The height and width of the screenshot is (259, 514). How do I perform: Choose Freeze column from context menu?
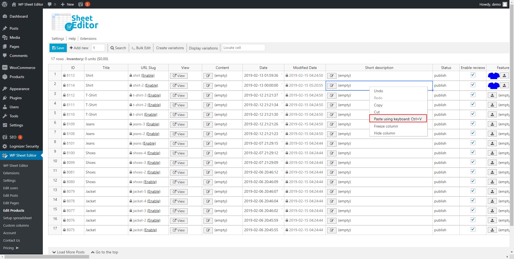click(x=386, y=126)
